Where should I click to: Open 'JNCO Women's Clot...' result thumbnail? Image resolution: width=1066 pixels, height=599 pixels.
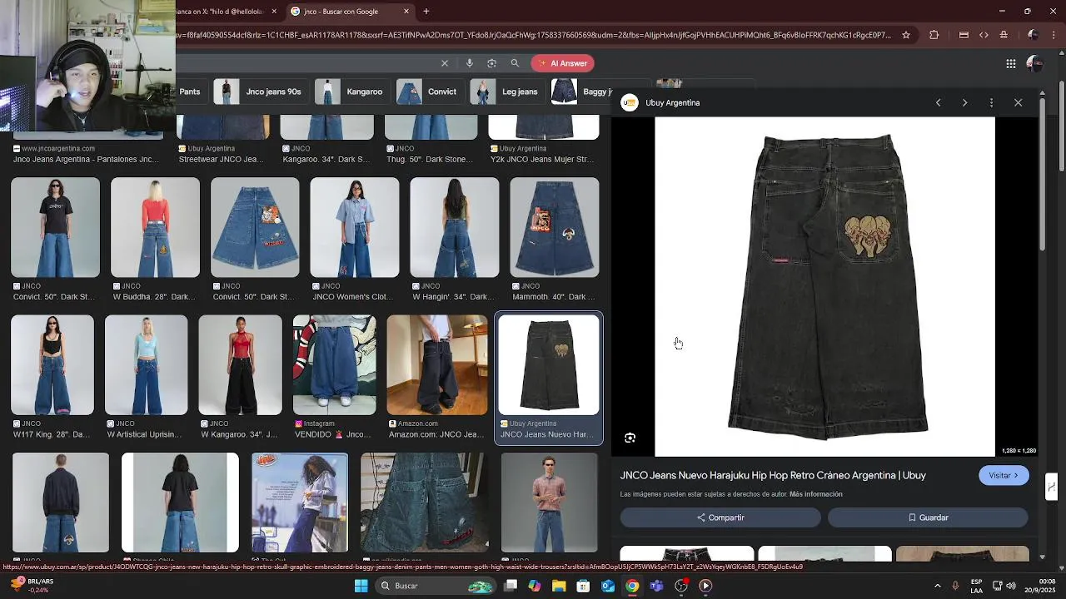[x=355, y=227]
